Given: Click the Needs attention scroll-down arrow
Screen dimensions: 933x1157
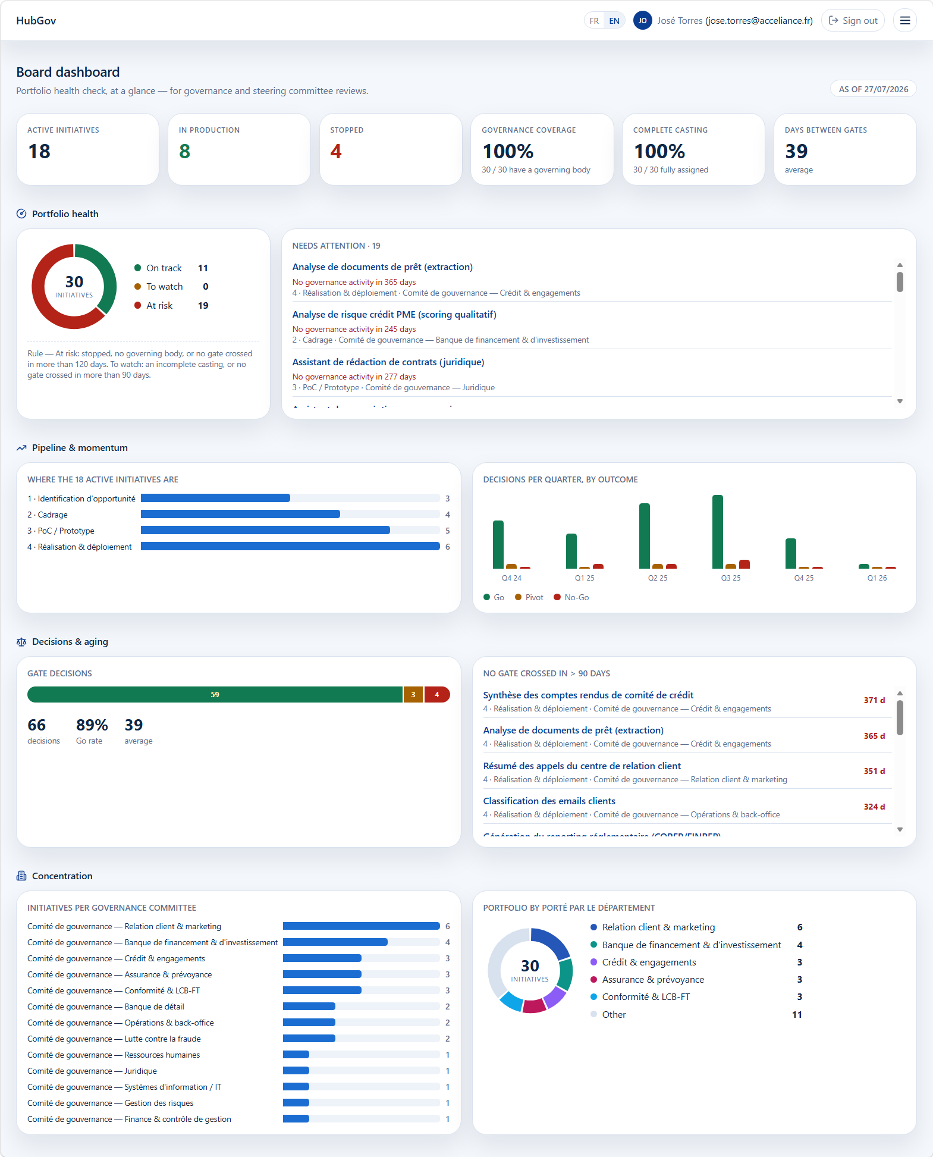Looking at the screenshot, I should click(x=900, y=401).
